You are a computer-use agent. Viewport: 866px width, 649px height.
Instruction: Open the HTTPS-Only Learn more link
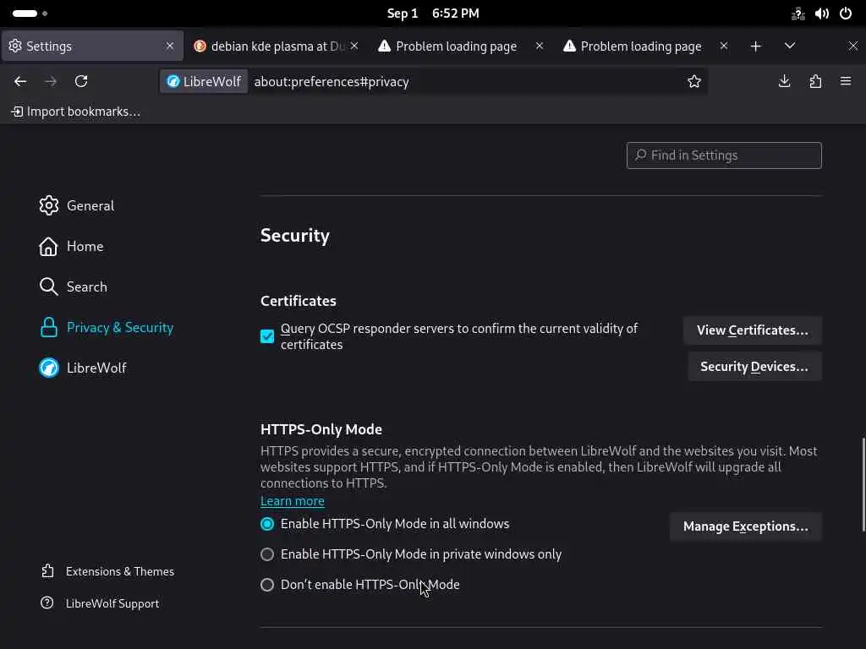(293, 501)
